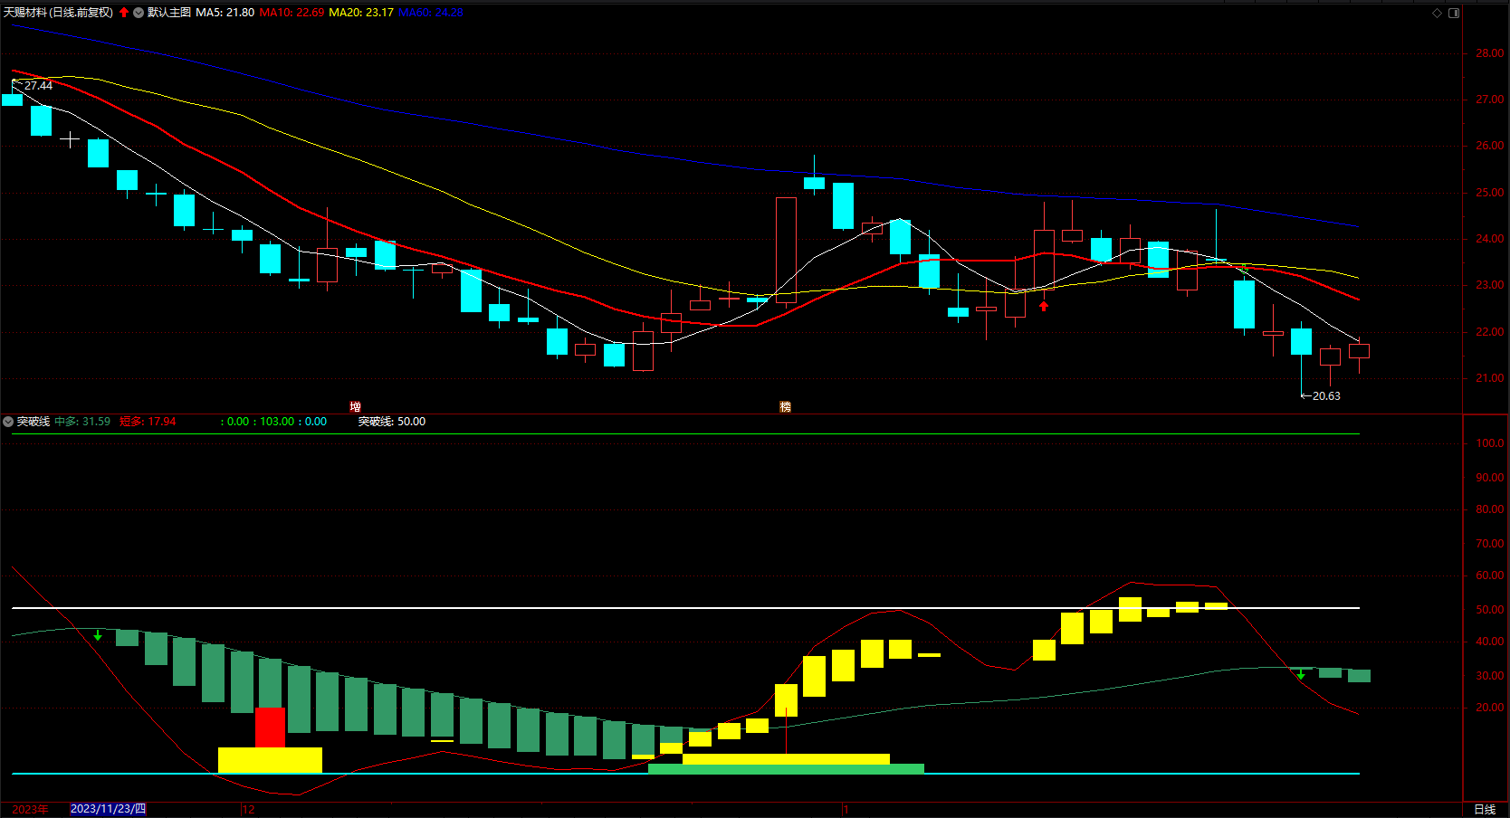Click the 27.44 high price label
Image resolution: width=1510 pixels, height=818 pixels.
(38, 86)
